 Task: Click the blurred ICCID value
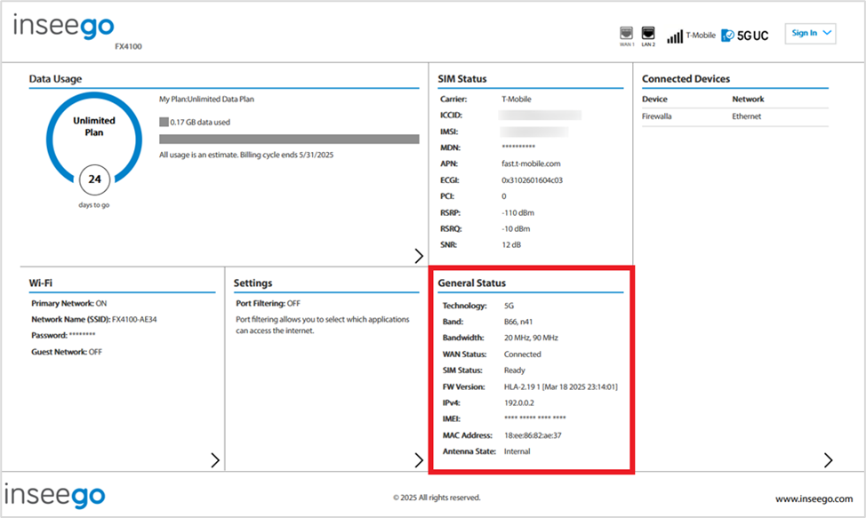tap(541, 116)
